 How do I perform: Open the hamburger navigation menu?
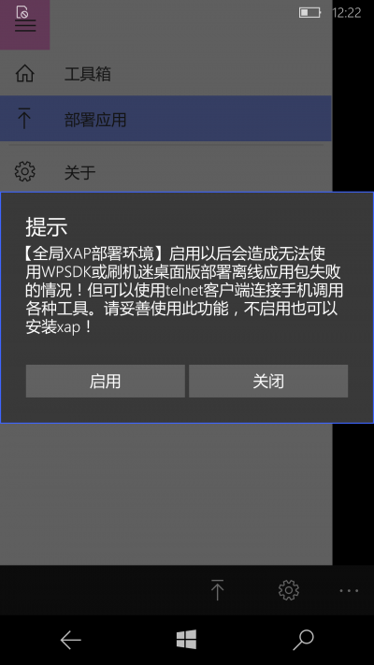coord(25,26)
